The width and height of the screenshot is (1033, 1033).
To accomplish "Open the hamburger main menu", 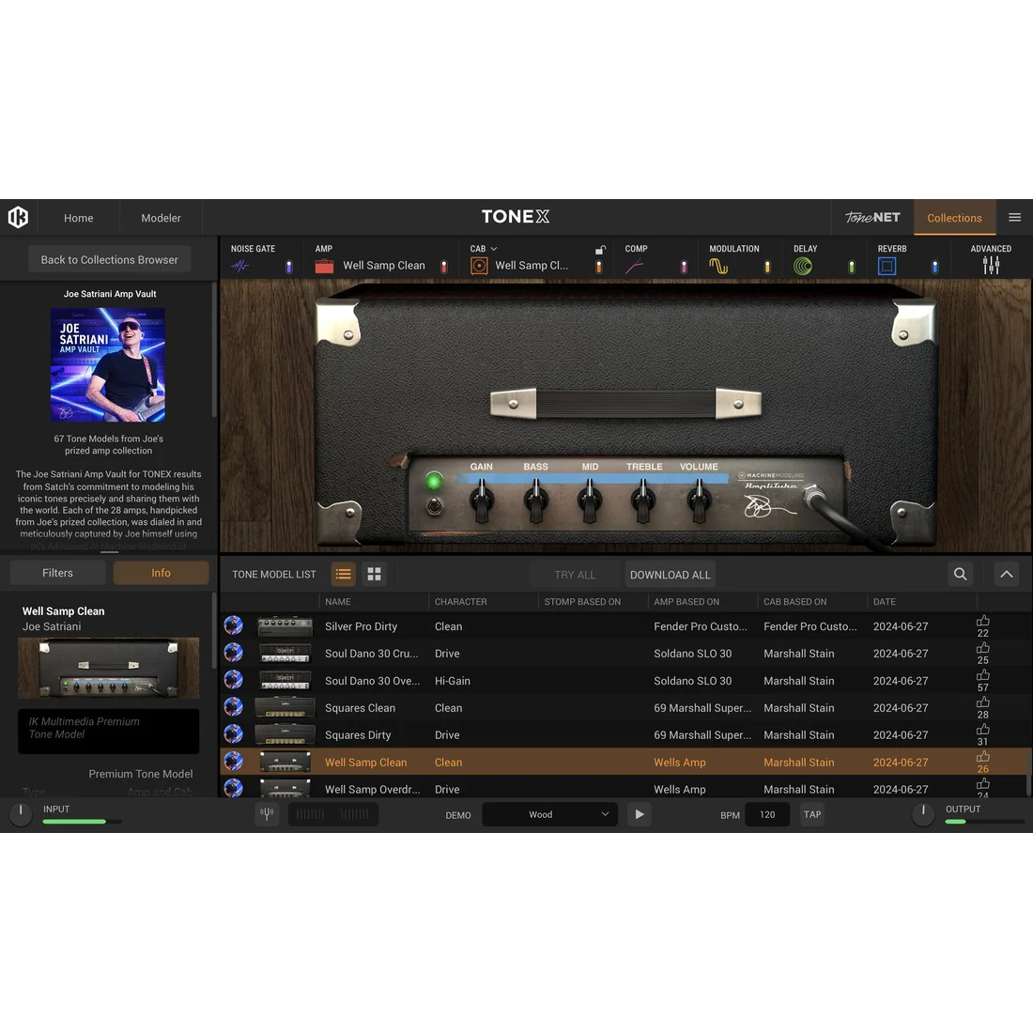I will [1014, 218].
